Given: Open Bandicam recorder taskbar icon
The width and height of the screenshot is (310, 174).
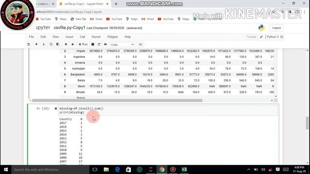Looking at the screenshot, I should pos(173,170).
